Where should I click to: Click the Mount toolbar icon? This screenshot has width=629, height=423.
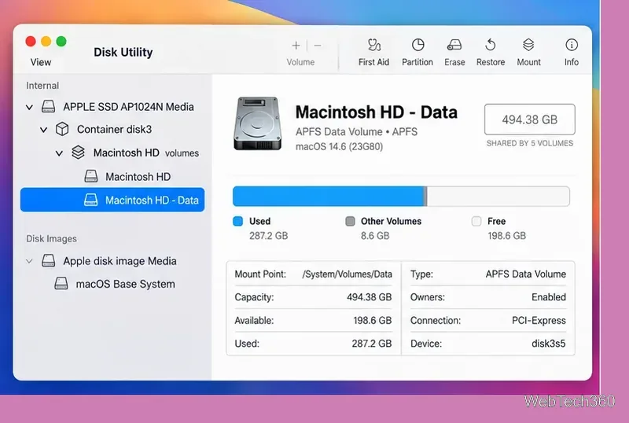point(528,45)
